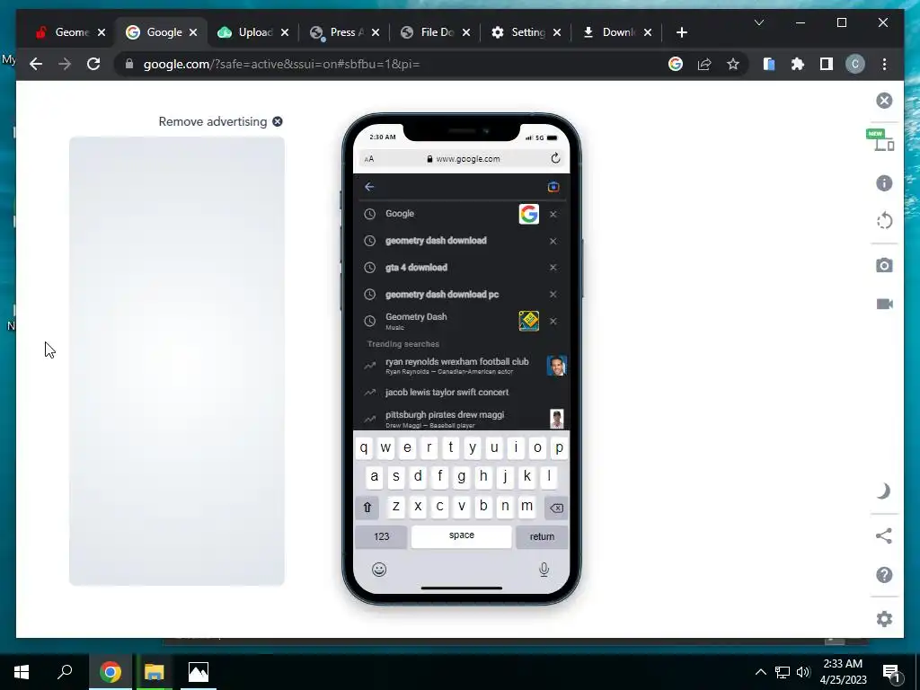Select pittsburgh pirates drew maggi trend
The width and height of the screenshot is (920, 690).
point(461,419)
